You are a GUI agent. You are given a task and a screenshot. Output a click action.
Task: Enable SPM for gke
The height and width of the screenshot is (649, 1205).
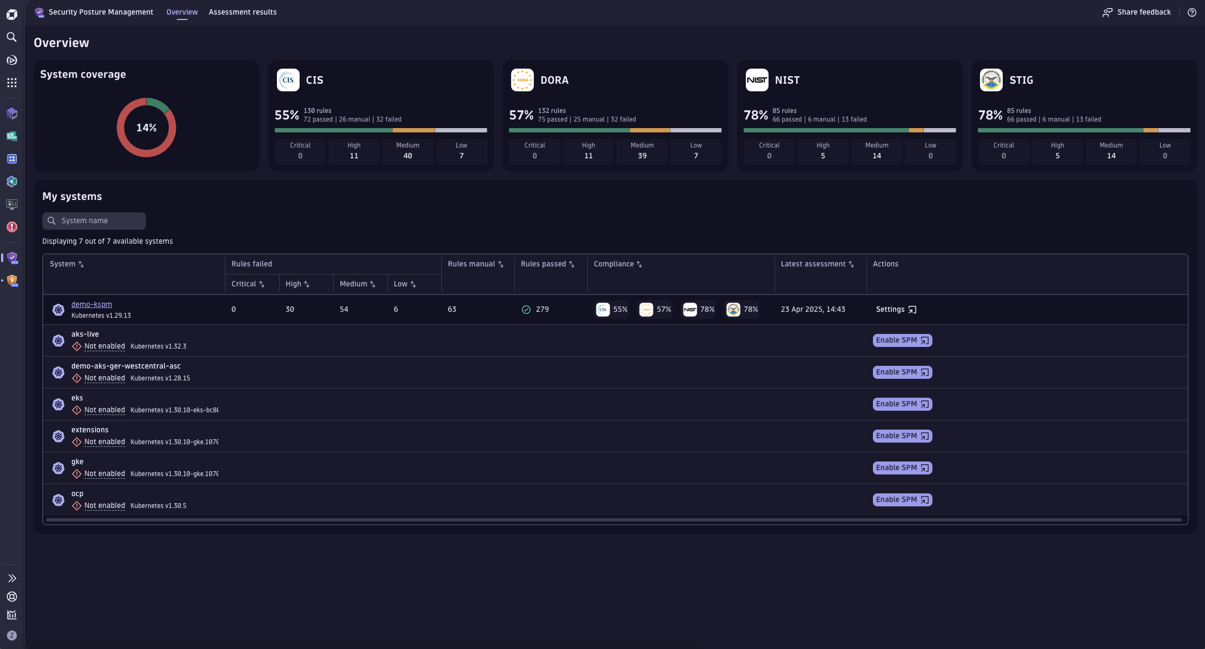902,467
